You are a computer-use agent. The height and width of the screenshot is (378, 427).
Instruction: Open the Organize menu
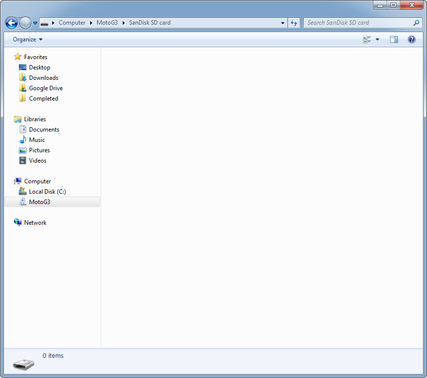(x=28, y=39)
